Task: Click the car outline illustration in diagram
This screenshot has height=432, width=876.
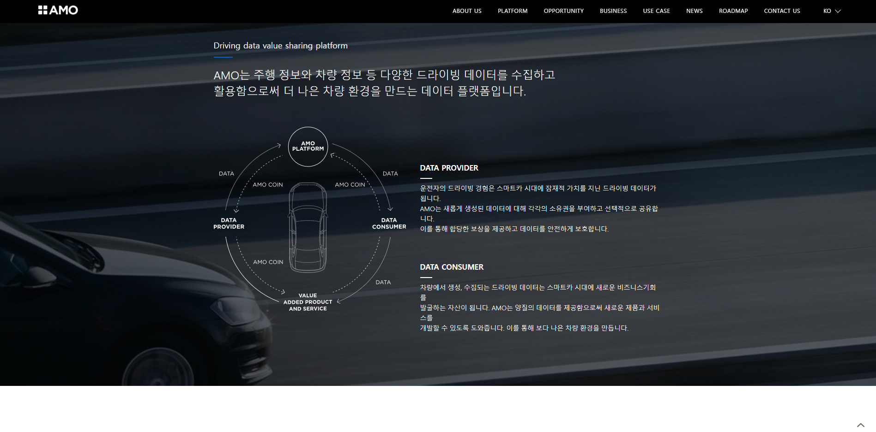Action: (308, 228)
